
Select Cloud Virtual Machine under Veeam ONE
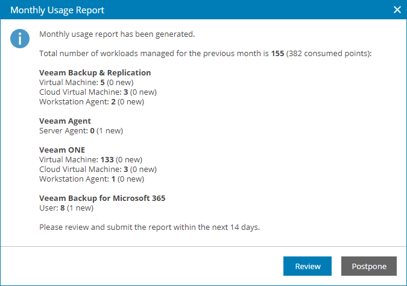point(98,169)
